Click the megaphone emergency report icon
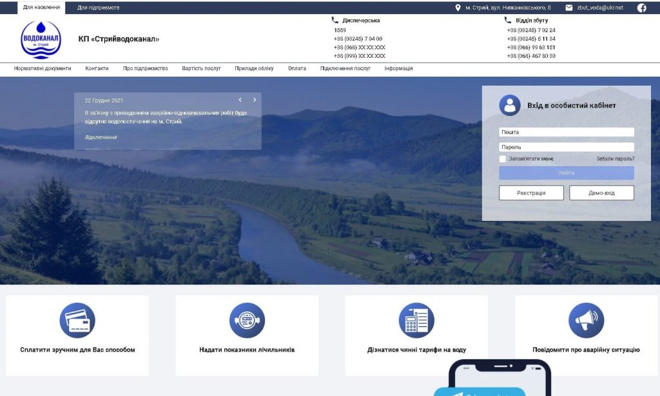Image resolution: width=660 pixels, height=396 pixels. click(x=586, y=320)
